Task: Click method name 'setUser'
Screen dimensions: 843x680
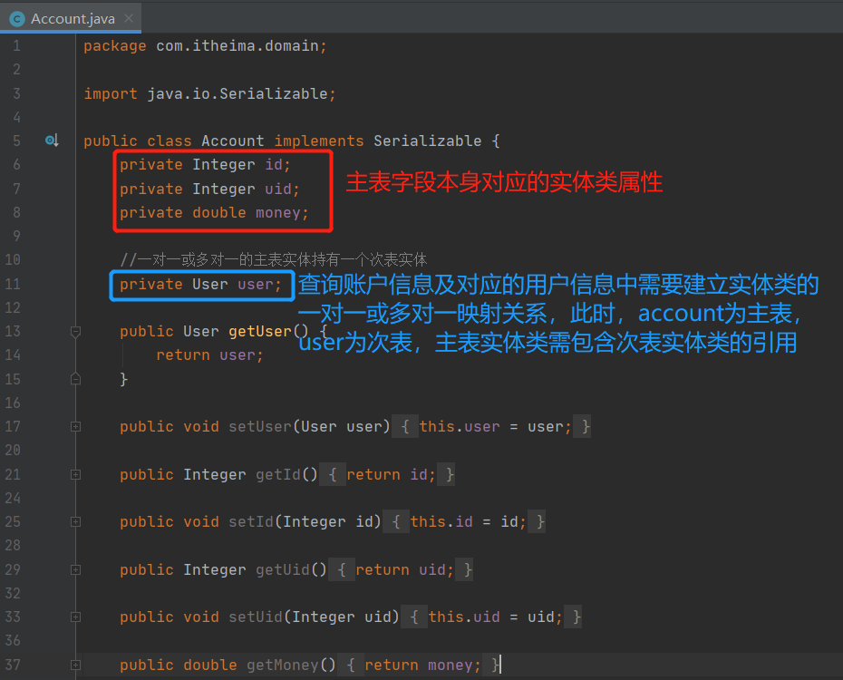Action: [259, 427]
